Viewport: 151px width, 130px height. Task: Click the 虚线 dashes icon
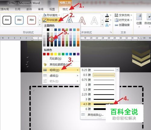coord(45,76)
